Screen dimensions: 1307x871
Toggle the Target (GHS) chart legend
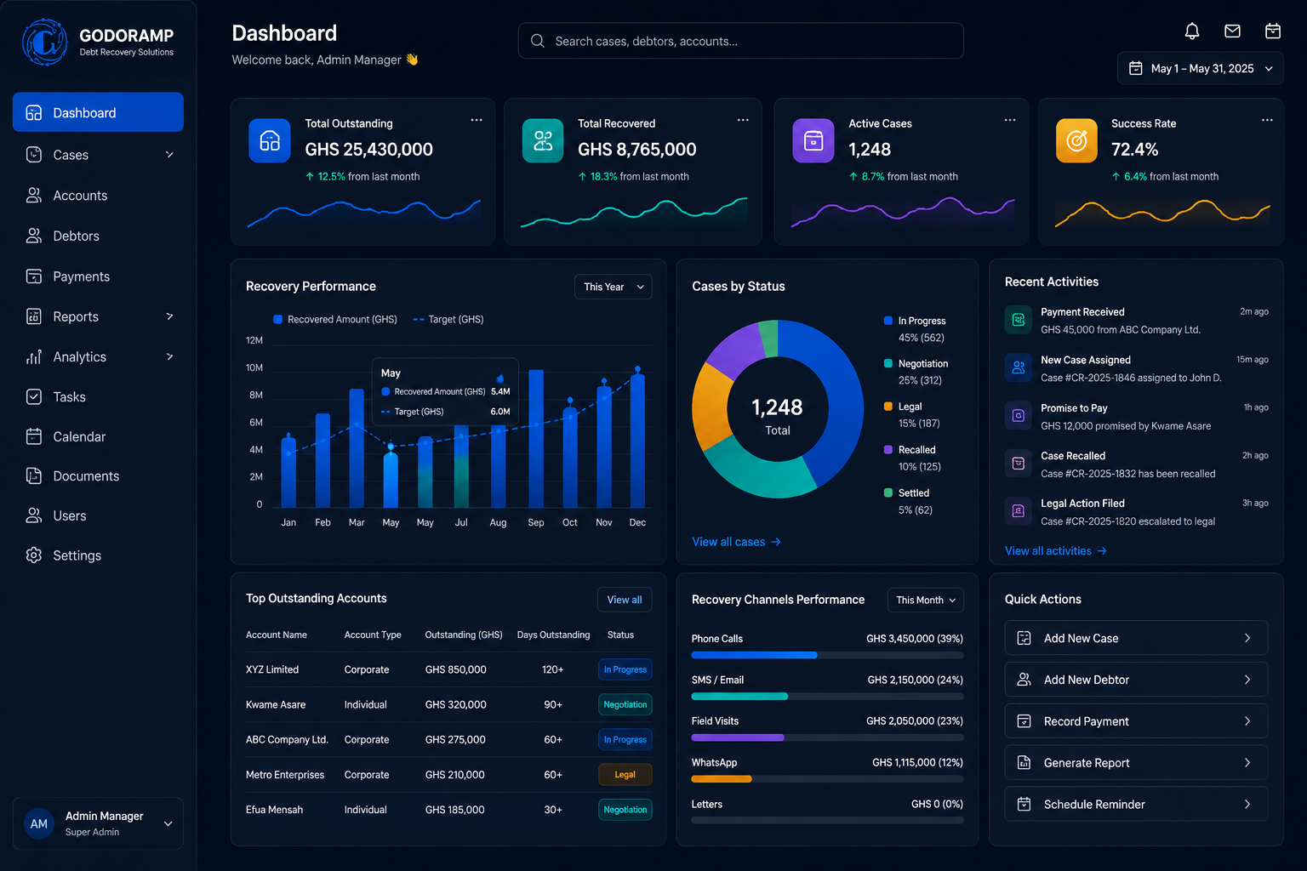coord(448,319)
